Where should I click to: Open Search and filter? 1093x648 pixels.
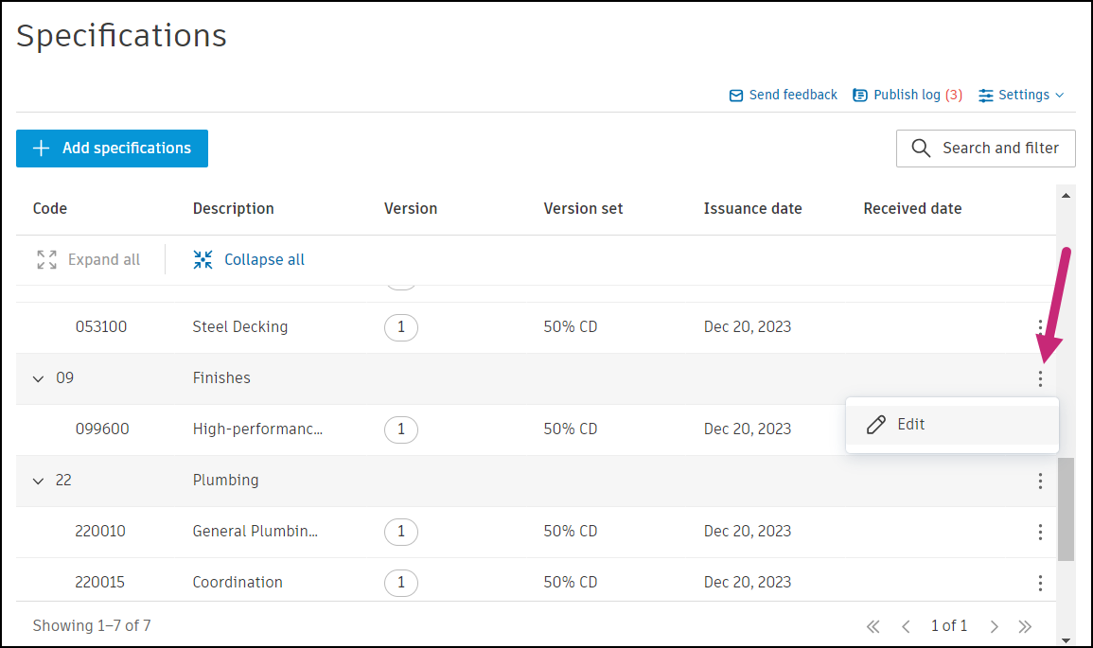point(985,149)
